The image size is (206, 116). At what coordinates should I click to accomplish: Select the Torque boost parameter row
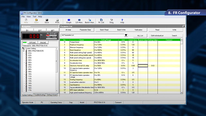[x=120, y=42]
